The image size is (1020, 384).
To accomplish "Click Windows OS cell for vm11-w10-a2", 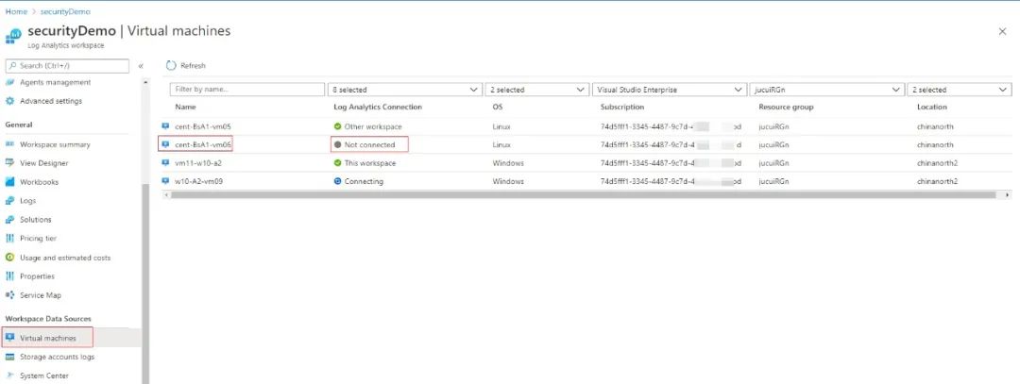I will pos(508,163).
